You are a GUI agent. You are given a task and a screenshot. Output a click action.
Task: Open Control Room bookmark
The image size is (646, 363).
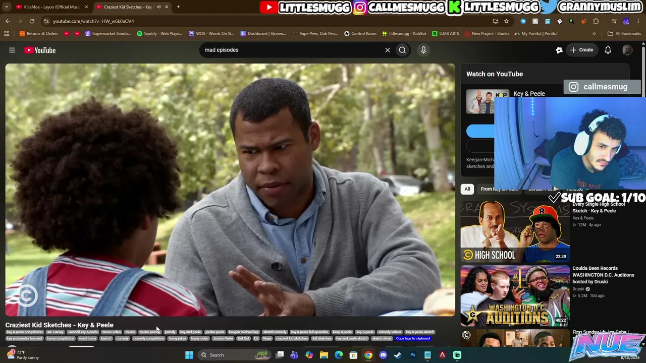click(360, 34)
